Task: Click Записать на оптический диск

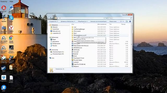Action: 98,21
